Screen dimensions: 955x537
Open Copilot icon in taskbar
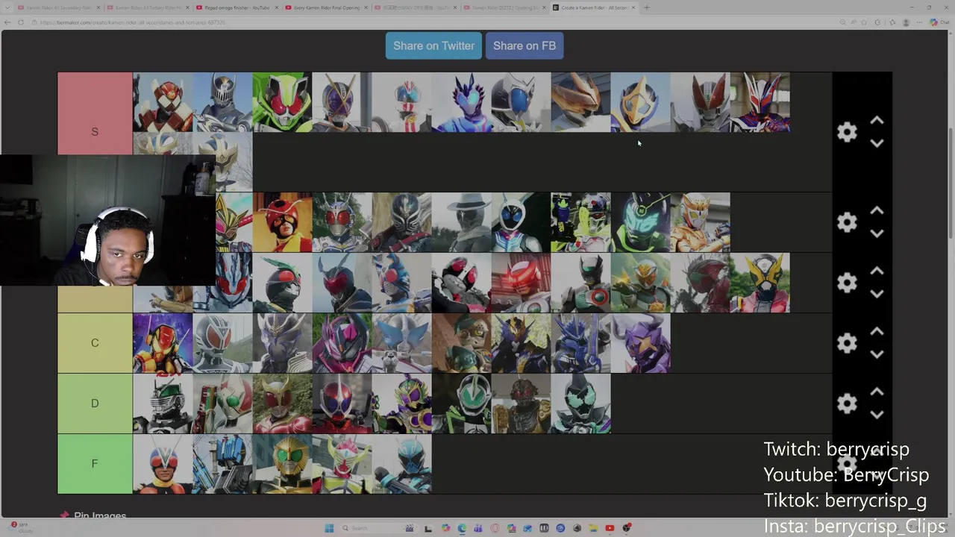click(x=445, y=528)
